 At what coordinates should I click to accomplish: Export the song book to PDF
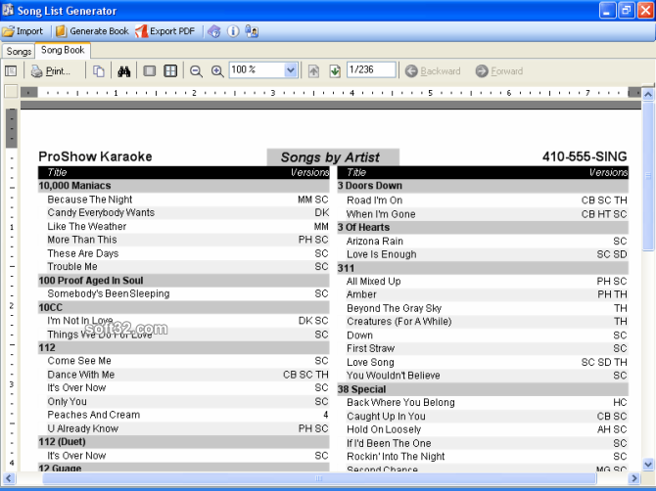(x=164, y=31)
